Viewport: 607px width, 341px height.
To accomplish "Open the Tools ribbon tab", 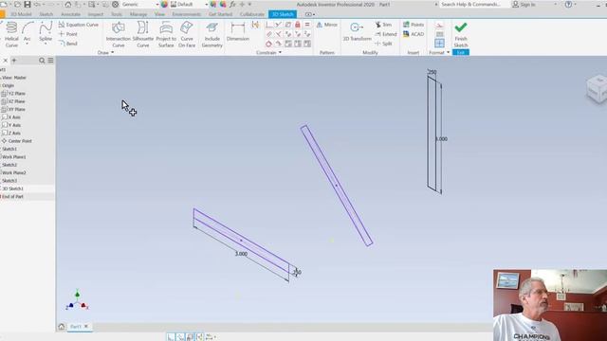I will 117,14.
